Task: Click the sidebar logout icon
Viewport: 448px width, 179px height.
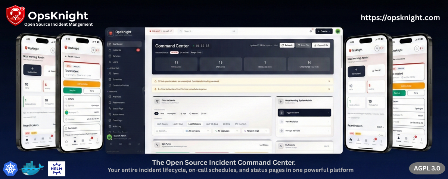Action: pyautogui.click(x=138, y=144)
